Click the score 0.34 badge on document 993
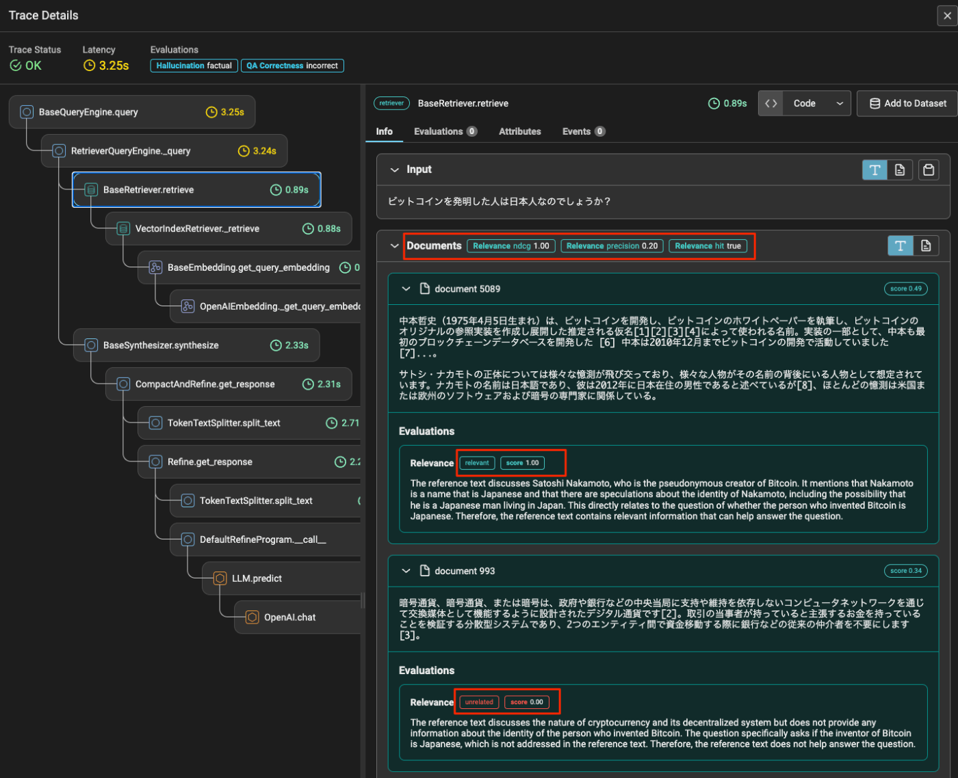The height and width of the screenshot is (778, 958). pyautogui.click(x=906, y=571)
